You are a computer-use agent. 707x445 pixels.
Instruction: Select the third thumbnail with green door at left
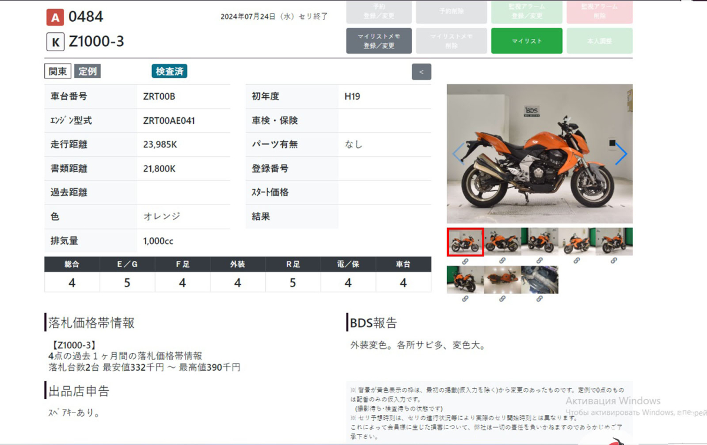[539, 242]
